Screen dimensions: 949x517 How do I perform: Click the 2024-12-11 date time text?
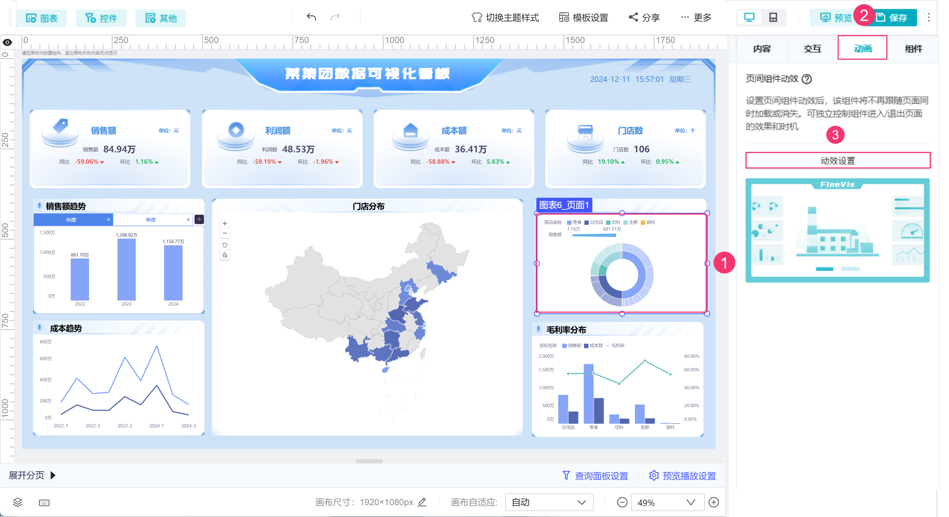coord(640,79)
